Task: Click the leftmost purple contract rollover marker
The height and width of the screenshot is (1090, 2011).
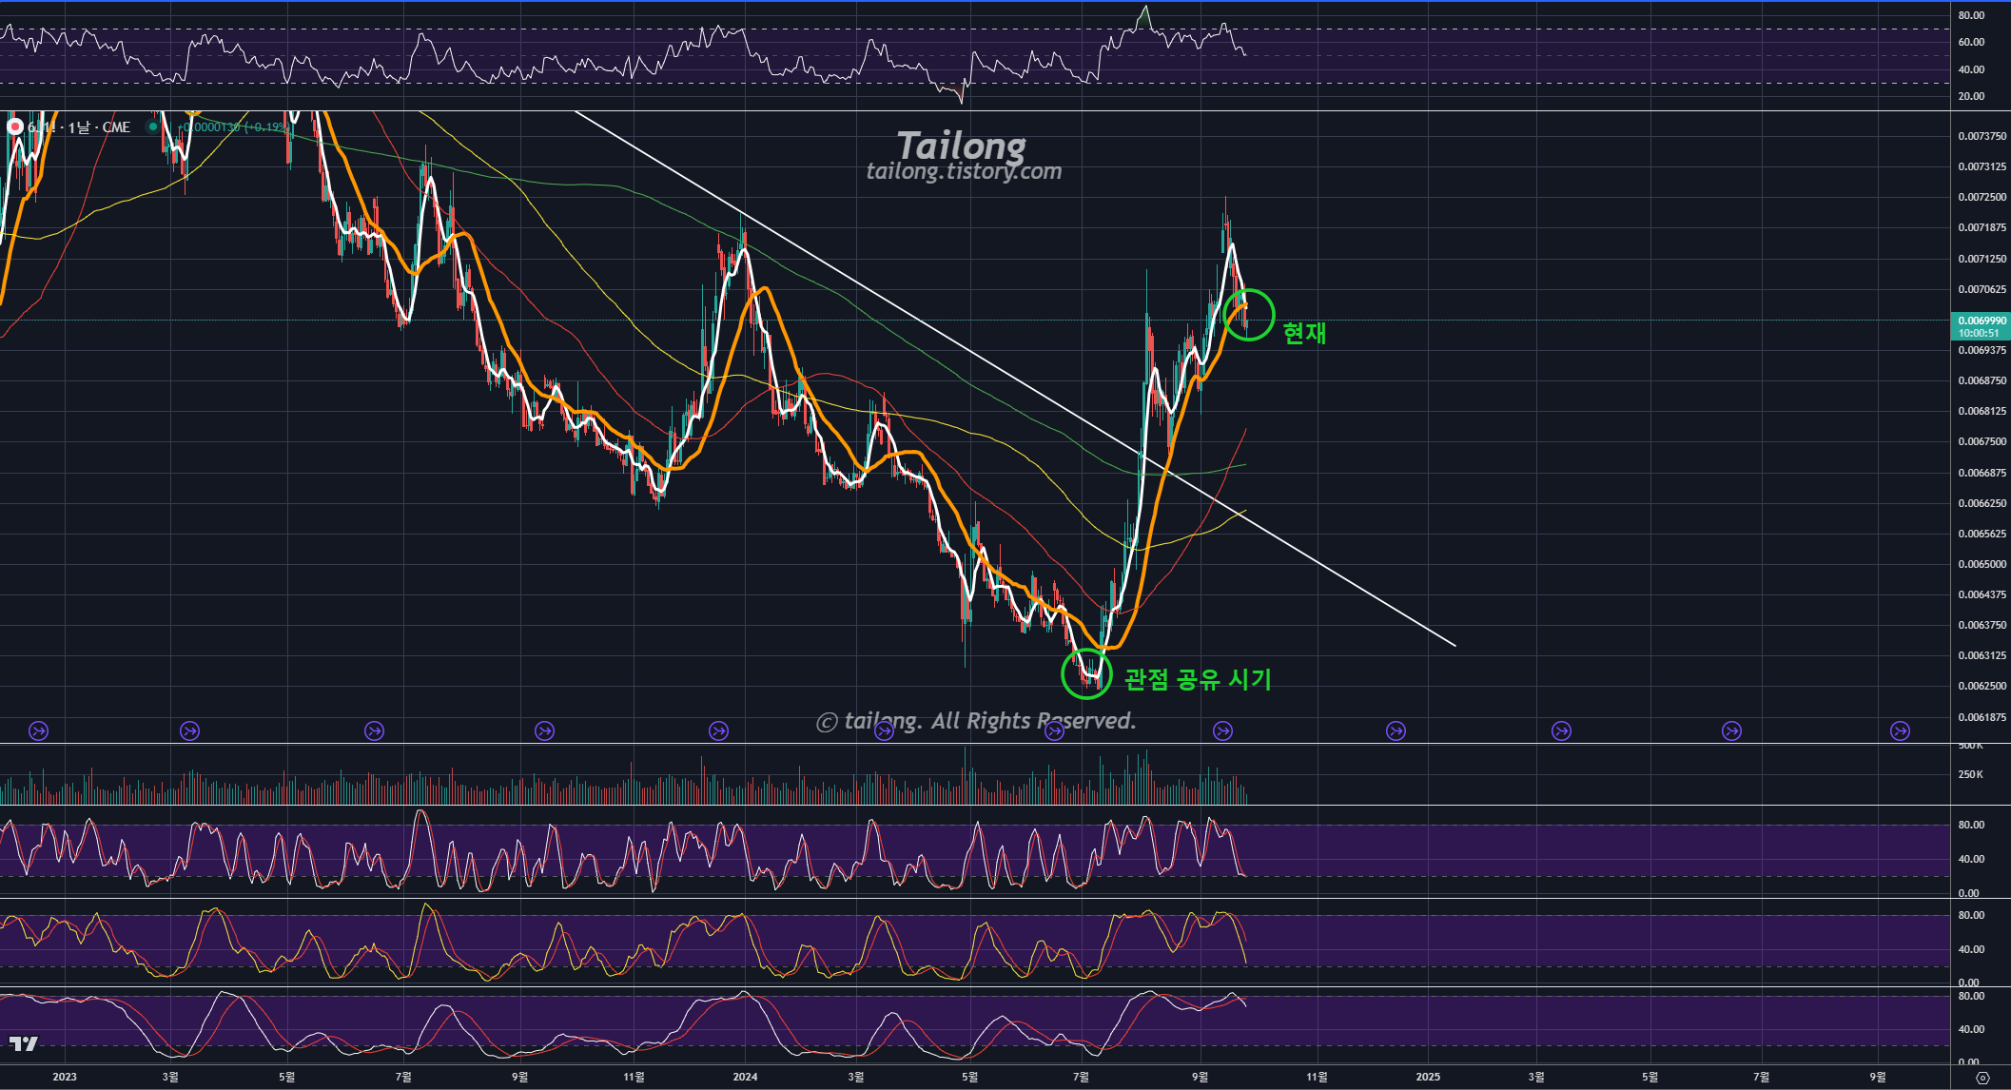Action: (39, 730)
